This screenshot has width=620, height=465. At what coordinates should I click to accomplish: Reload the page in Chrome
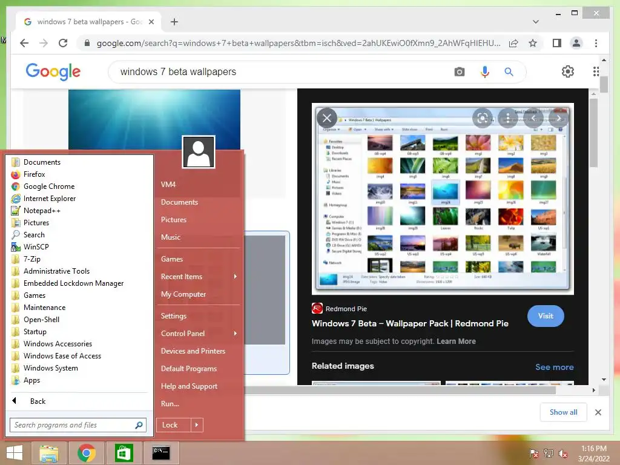63,43
